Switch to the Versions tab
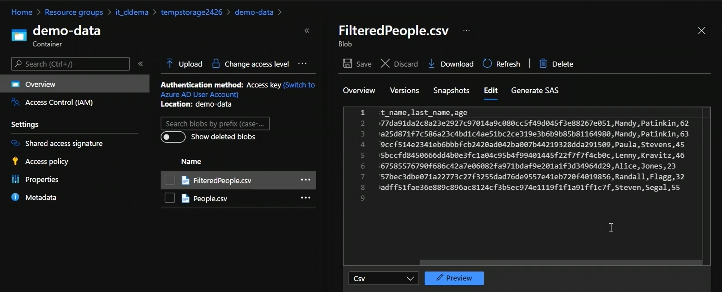722x292 pixels. point(404,90)
